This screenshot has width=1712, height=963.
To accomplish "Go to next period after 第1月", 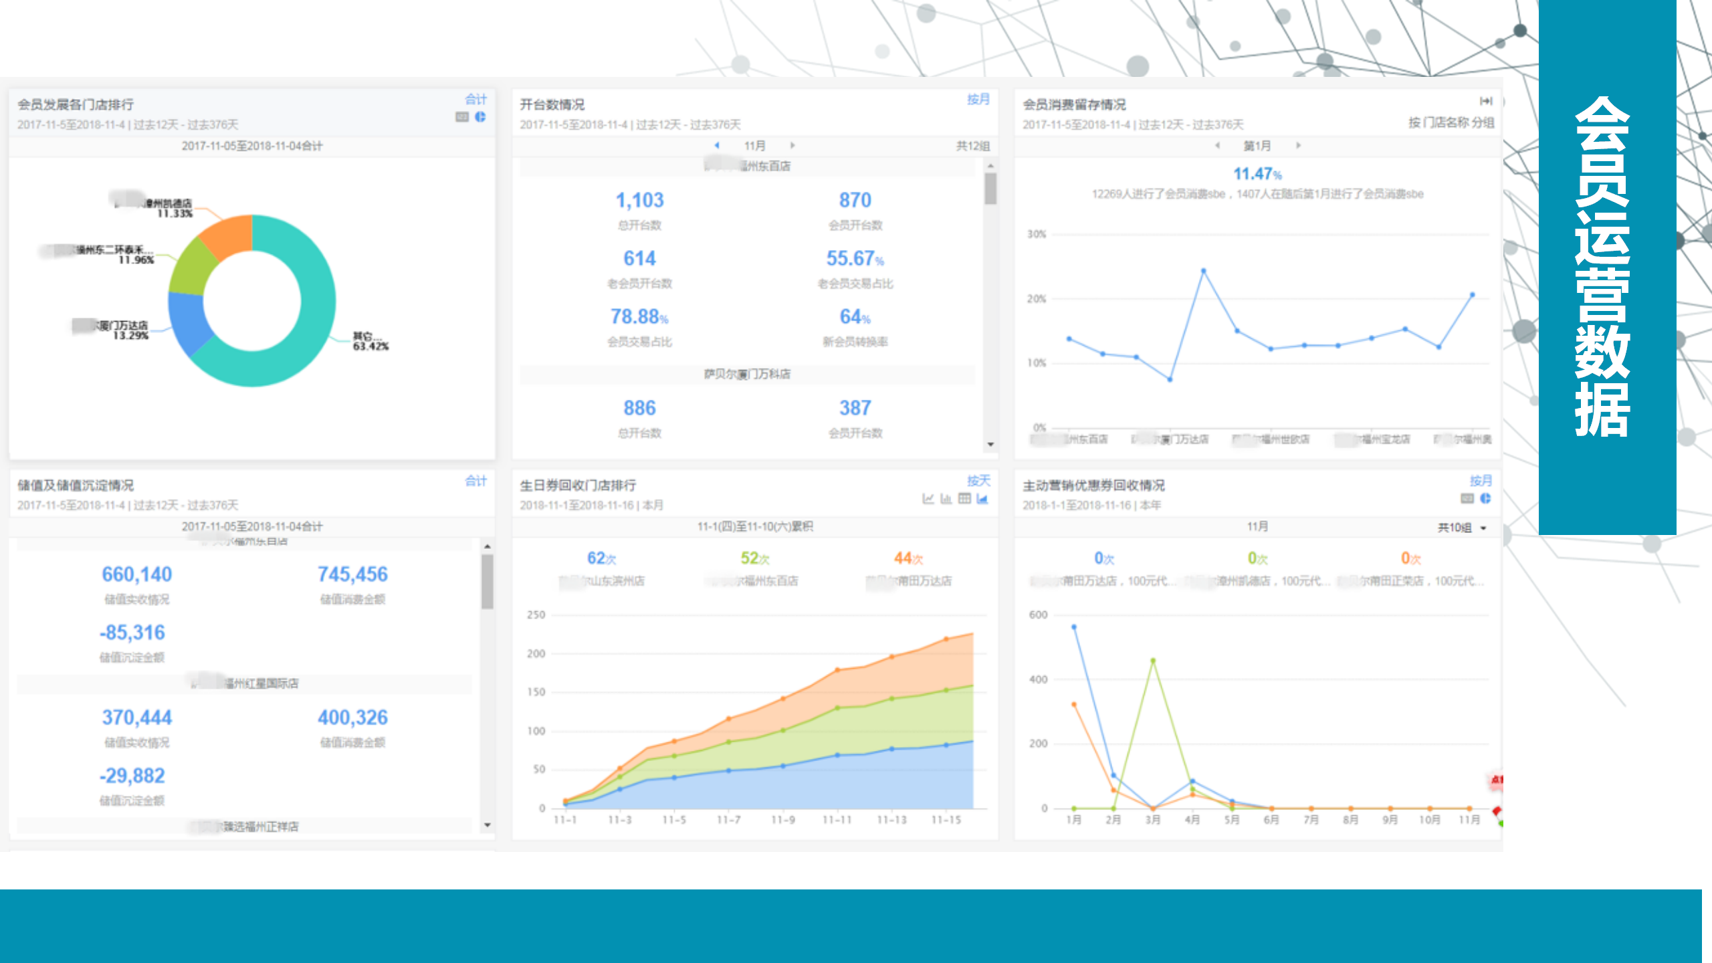I will [1298, 145].
